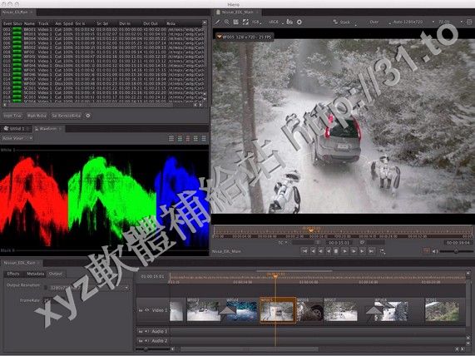Click the floppy-disk style icon in viewer toolbar
This screenshot has width=475, height=356.
click(236, 22)
